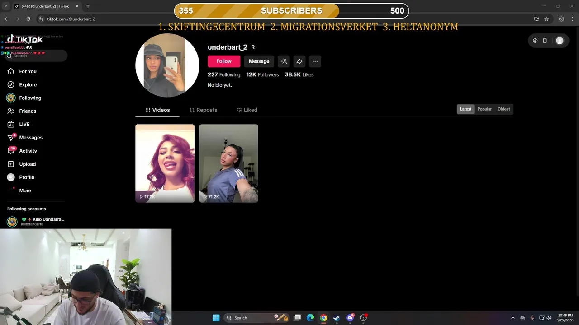View the 12K Followers list
The height and width of the screenshot is (325, 579).
click(262, 74)
